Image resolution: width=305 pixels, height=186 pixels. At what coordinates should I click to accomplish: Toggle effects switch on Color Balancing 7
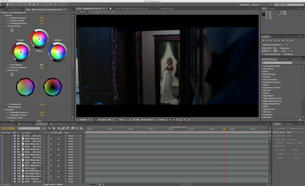pos(51,150)
